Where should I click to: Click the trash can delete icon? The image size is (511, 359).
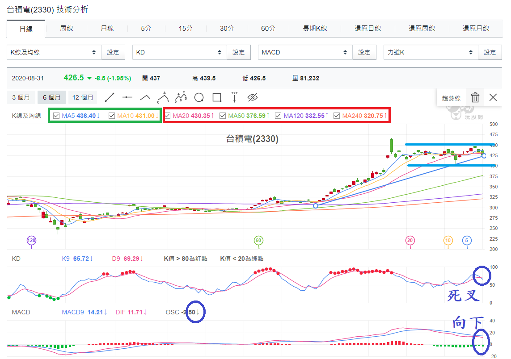(x=475, y=97)
